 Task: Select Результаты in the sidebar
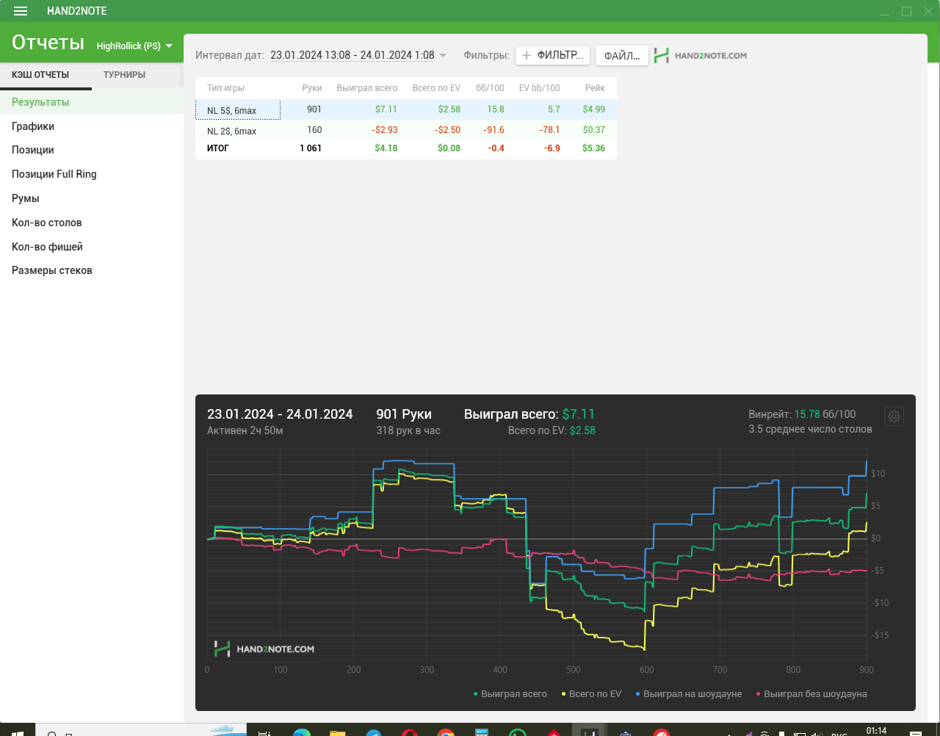tap(92, 102)
